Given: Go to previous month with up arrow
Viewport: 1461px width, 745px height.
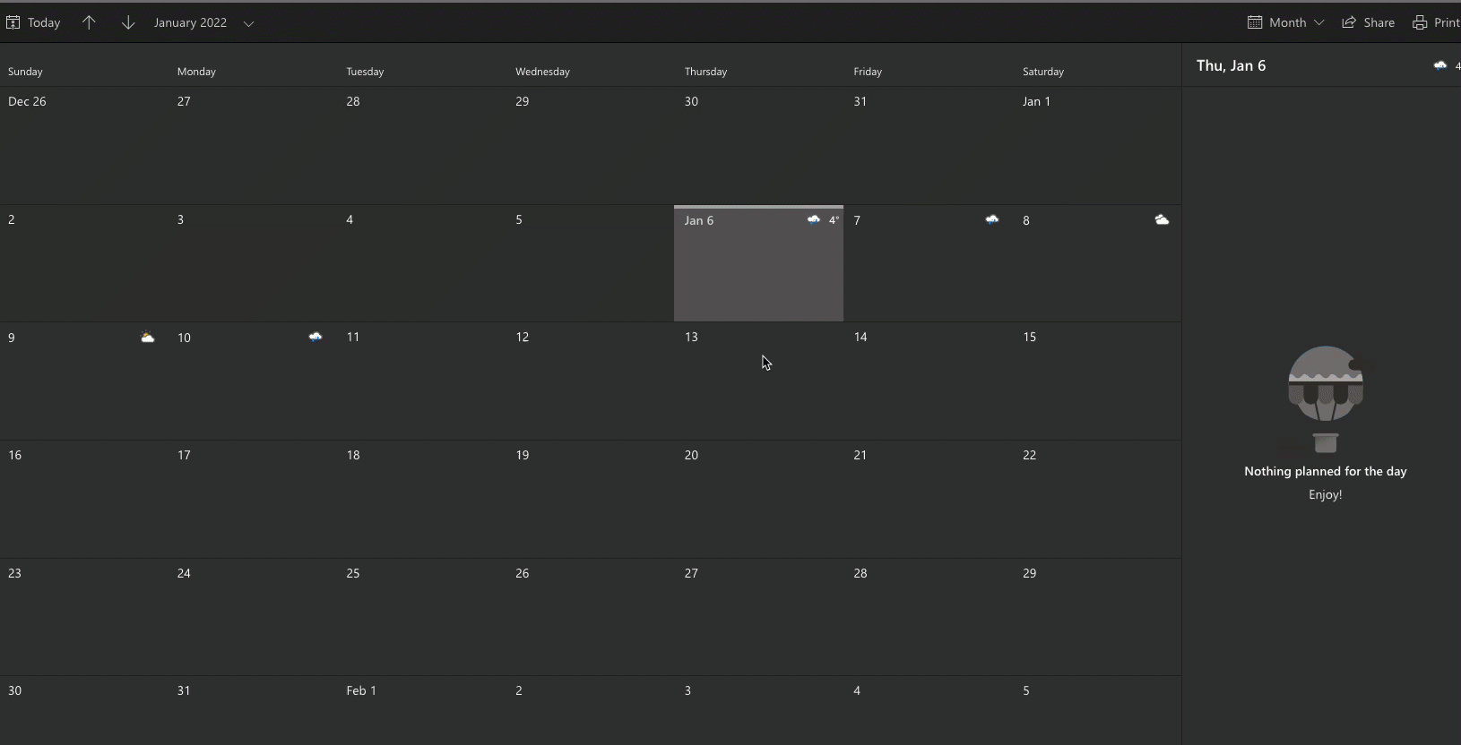Looking at the screenshot, I should (x=89, y=22).
